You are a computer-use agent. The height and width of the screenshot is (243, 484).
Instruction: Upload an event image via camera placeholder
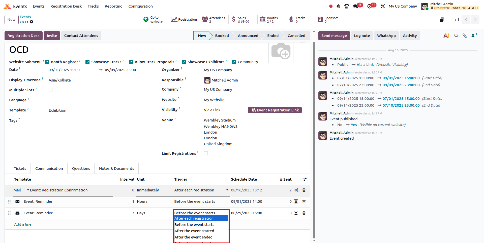(x=281, y=52)
